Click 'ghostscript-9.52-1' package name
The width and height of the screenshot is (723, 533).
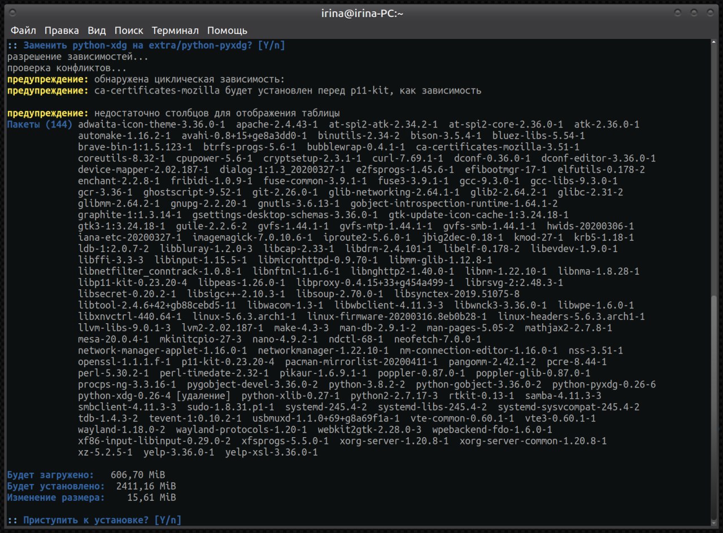[193, 192]
